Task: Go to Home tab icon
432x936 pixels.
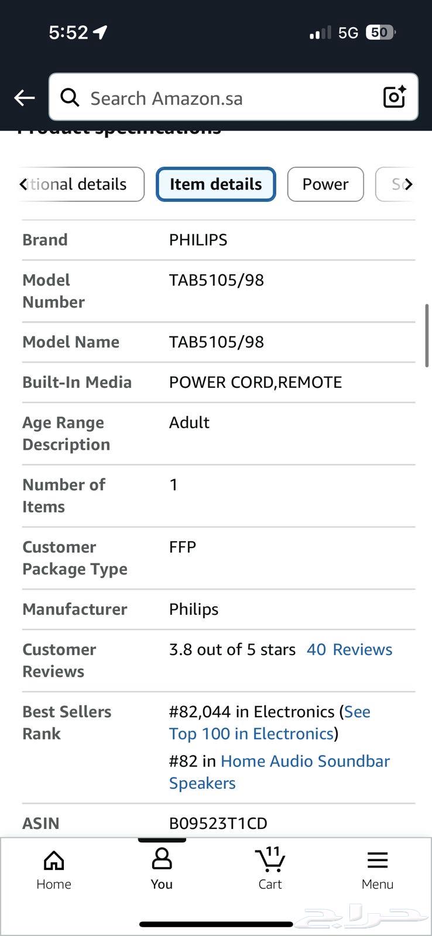Action: coord(54,861)
